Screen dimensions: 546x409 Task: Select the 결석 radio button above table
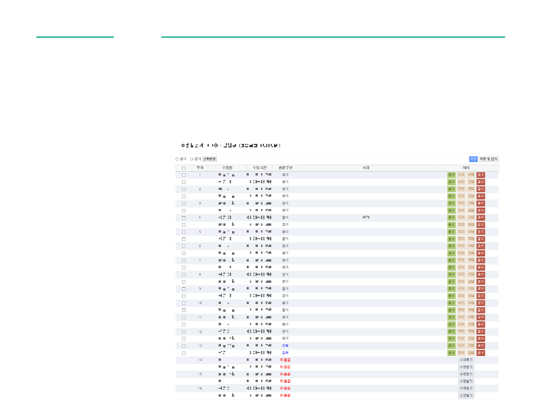[192, 159]
